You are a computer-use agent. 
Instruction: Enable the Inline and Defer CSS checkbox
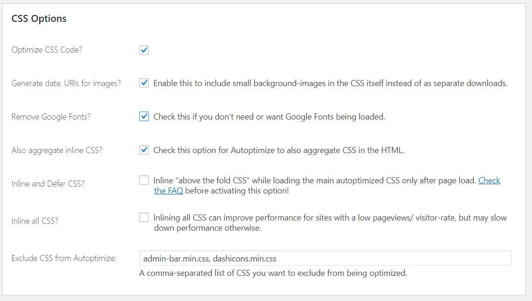[x=144, y=180]
